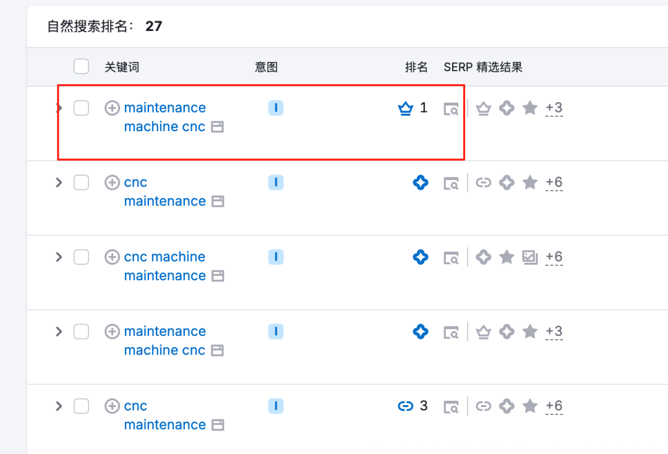Expand the rank 1 "maintenance machine cnc" row
This screenshot has width=668, height=454.
point(59,108)
